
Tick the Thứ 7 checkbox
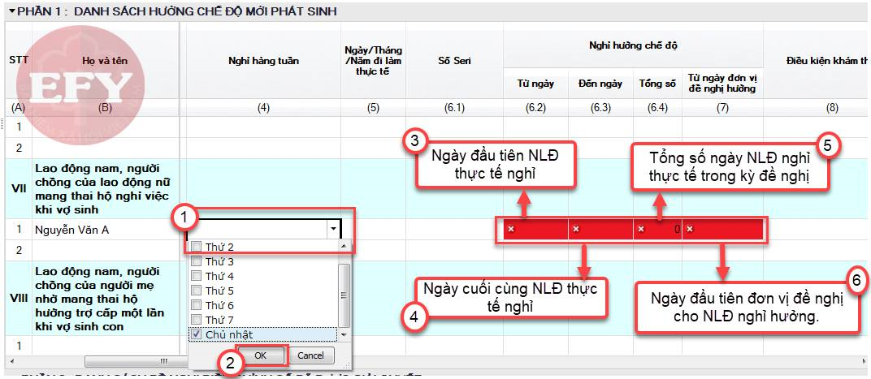[x=196, y=320]
